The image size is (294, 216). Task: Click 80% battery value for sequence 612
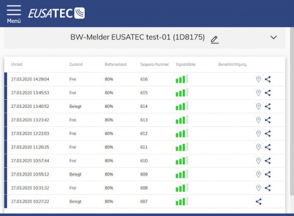point(109,134)
